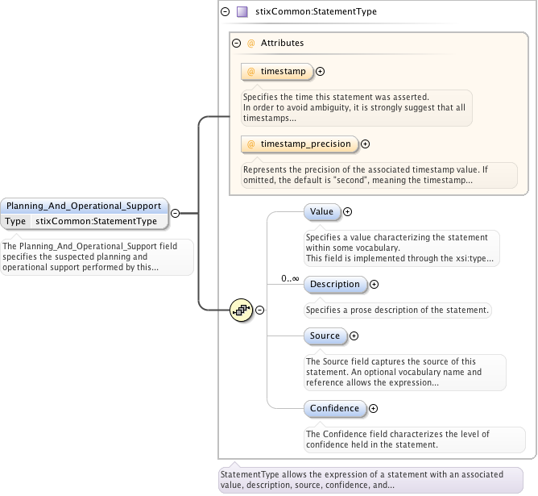Expand the Description element
538x496 pixels.
375,284
